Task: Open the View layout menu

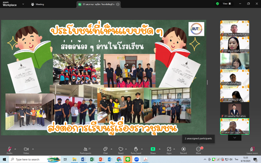Action: point(227,3)
